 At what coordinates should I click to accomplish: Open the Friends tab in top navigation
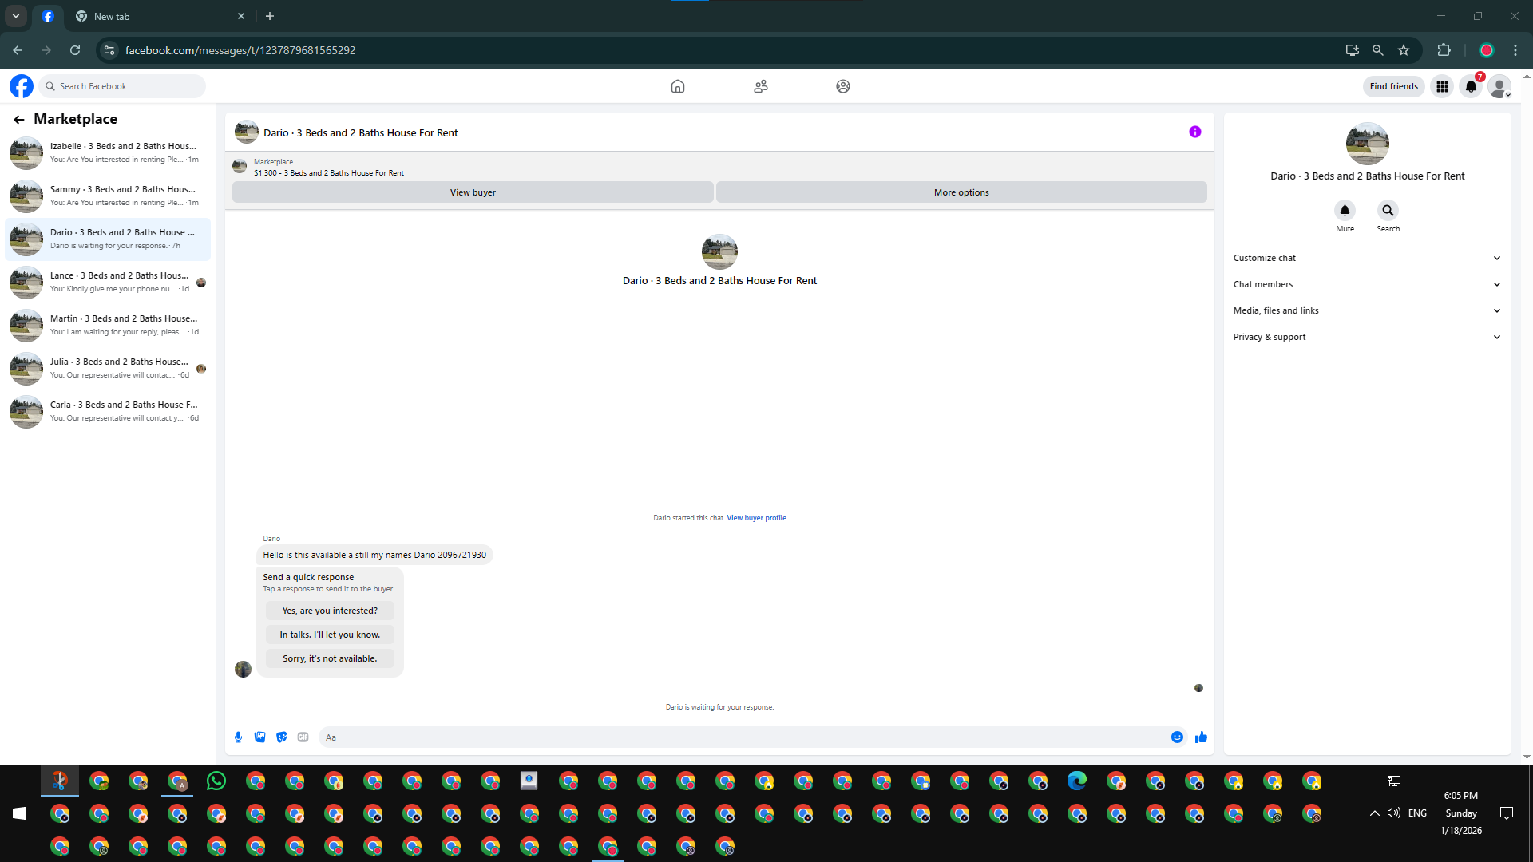point(760,86)
